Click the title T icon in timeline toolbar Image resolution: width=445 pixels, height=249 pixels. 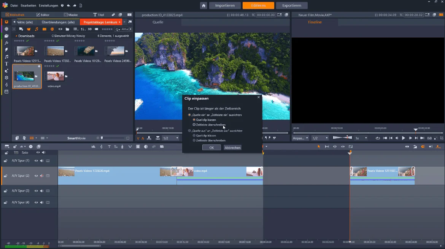(x=109, y=147)
